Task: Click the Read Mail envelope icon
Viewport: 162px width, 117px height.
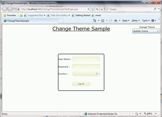Action: click(111, 20)
